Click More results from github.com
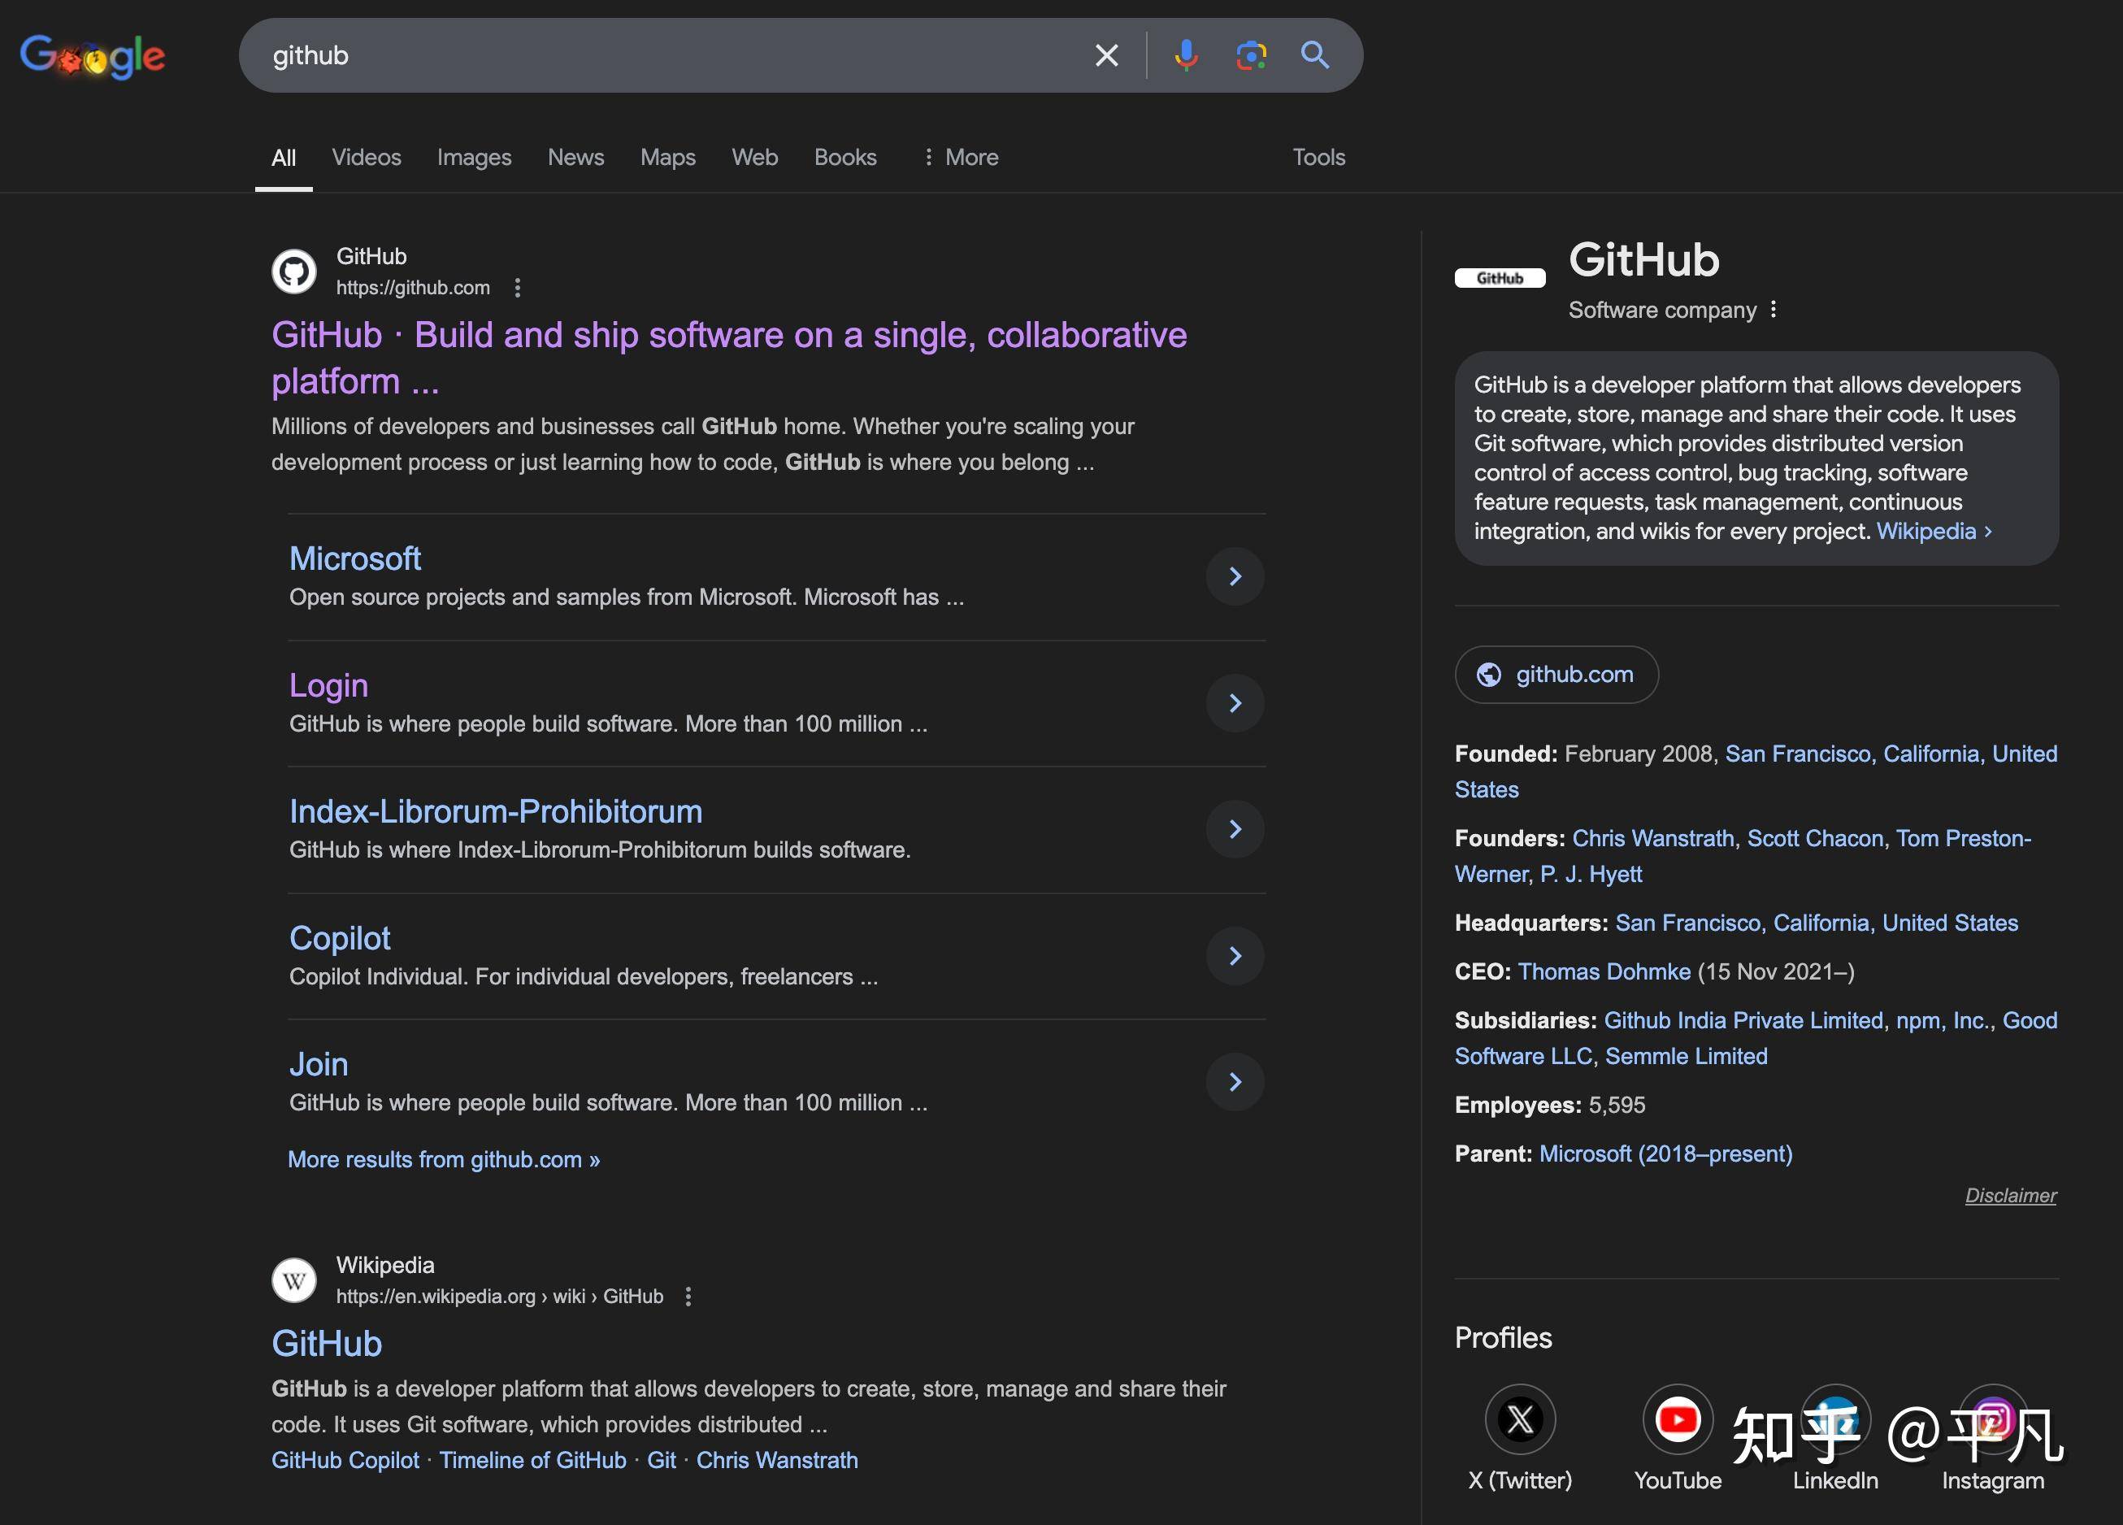 444,1159
